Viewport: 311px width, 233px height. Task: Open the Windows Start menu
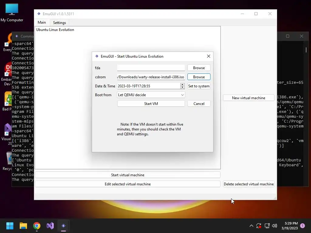click(10, 226)
